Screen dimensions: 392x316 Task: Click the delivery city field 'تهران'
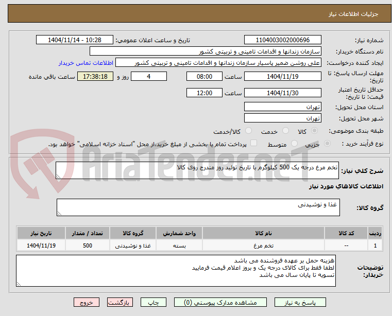282,118
